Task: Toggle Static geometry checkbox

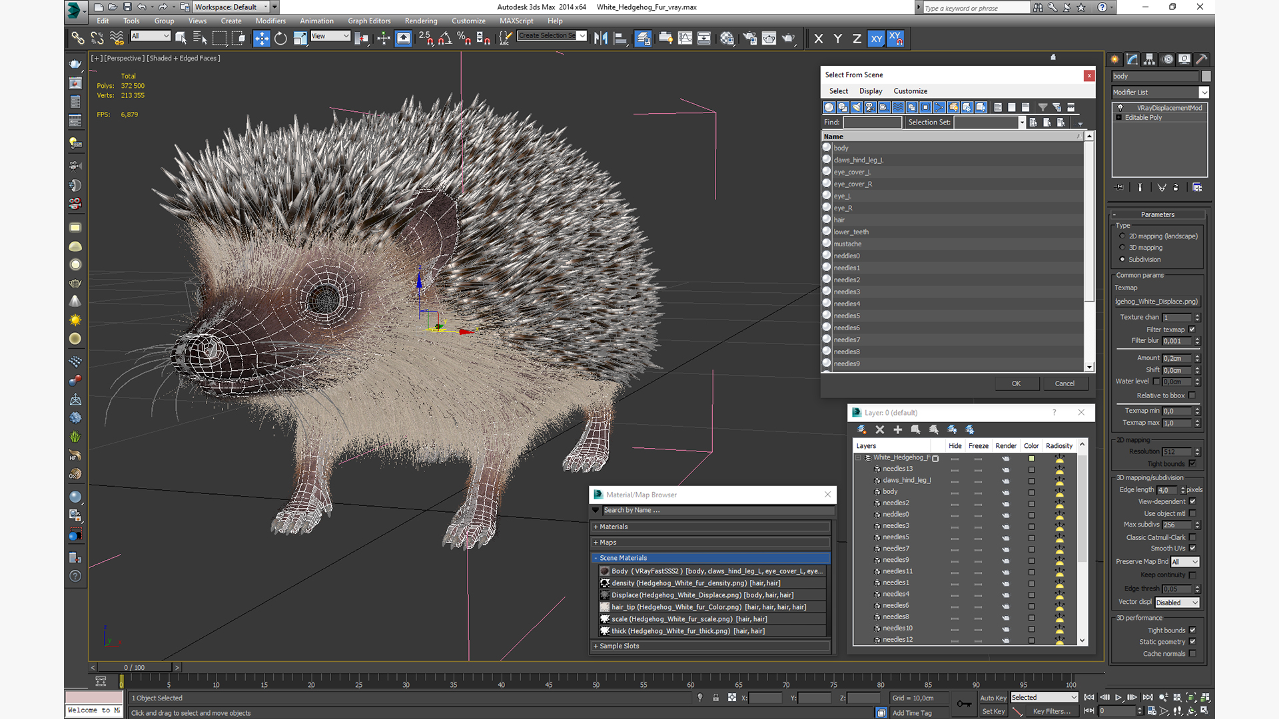Action: pyautogui.click(x=1192, y=642)
